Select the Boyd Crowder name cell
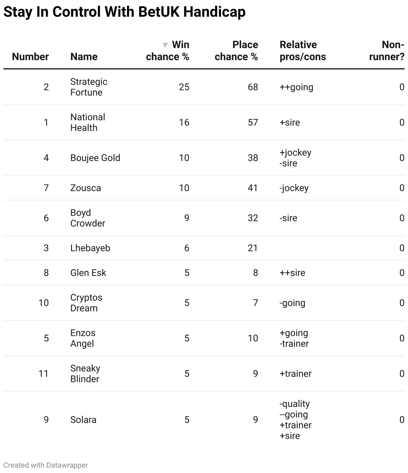Image resolution: width=408 pixels, height=473 pixels. (88, 218)
